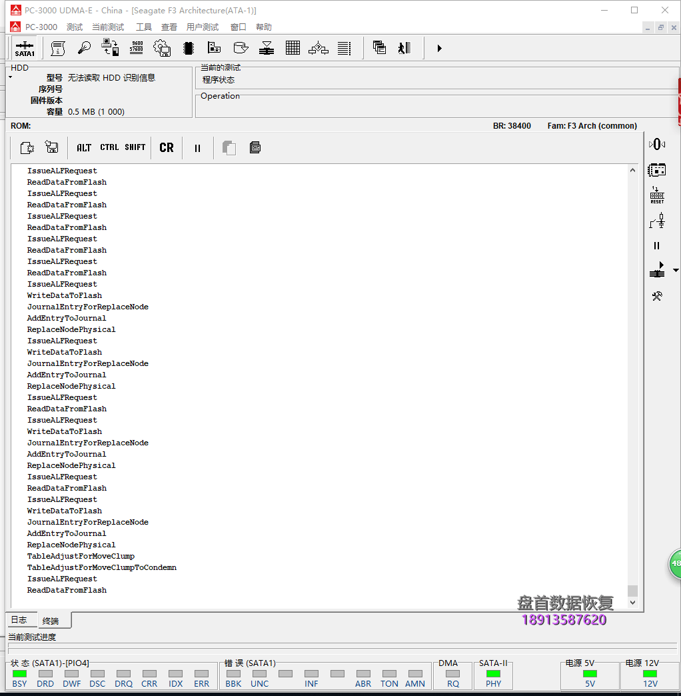Image resolution: width=681 pixels, height=696 pixels.
Task: Click the 'Fam: F3 Arch (common)' label
Action: (592, 125)
